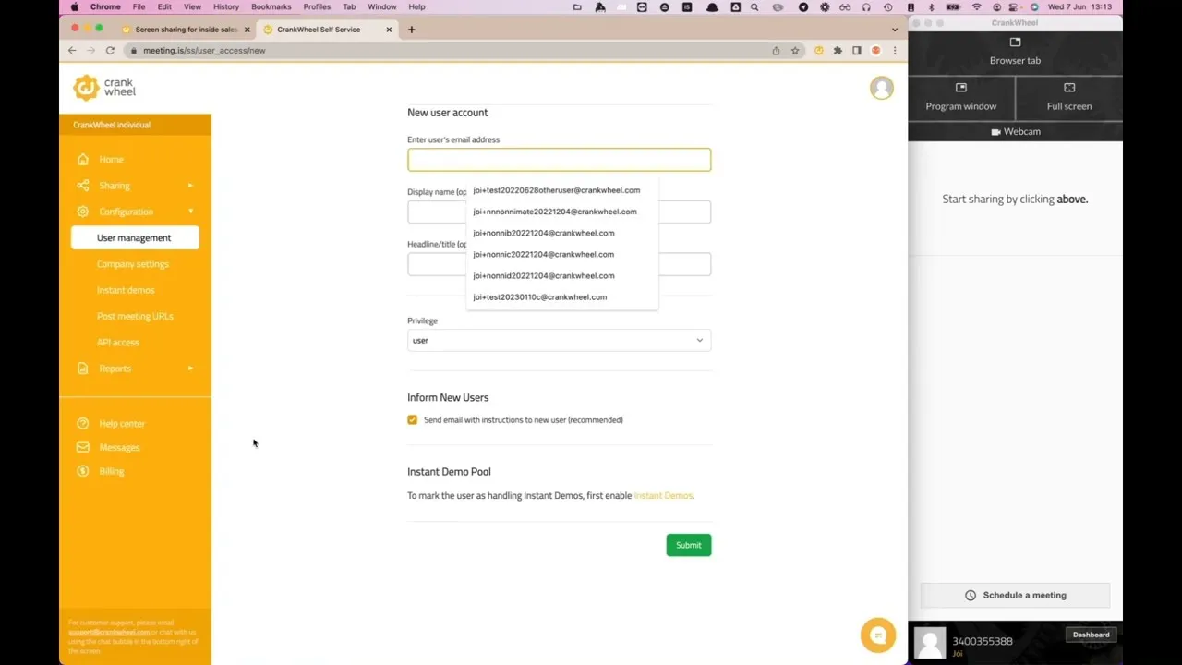The width and height of the screenshot is (1182, 665).
Task: Follow the Instant Demos link
Action: tap(662, 496)
